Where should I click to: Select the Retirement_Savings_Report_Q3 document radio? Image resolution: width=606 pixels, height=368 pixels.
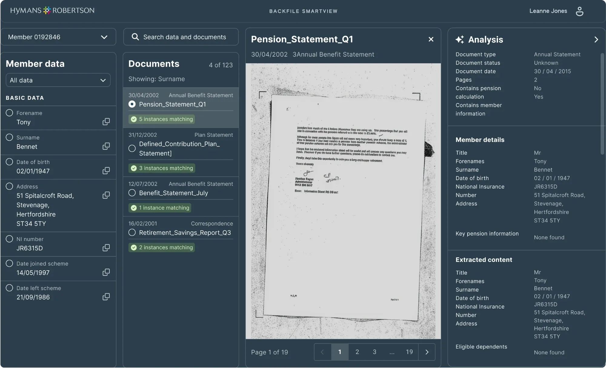132,233
